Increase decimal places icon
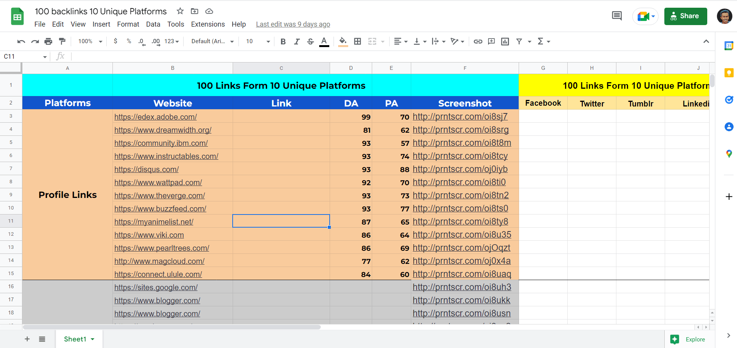The height and width of the screenshot is (348, 737). click(156, 41)
